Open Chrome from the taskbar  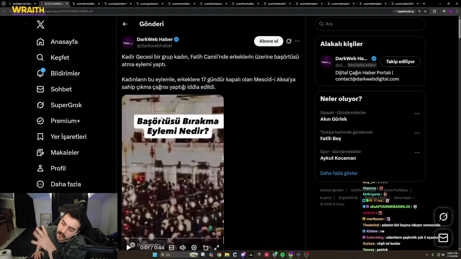[x=219, y=255]
